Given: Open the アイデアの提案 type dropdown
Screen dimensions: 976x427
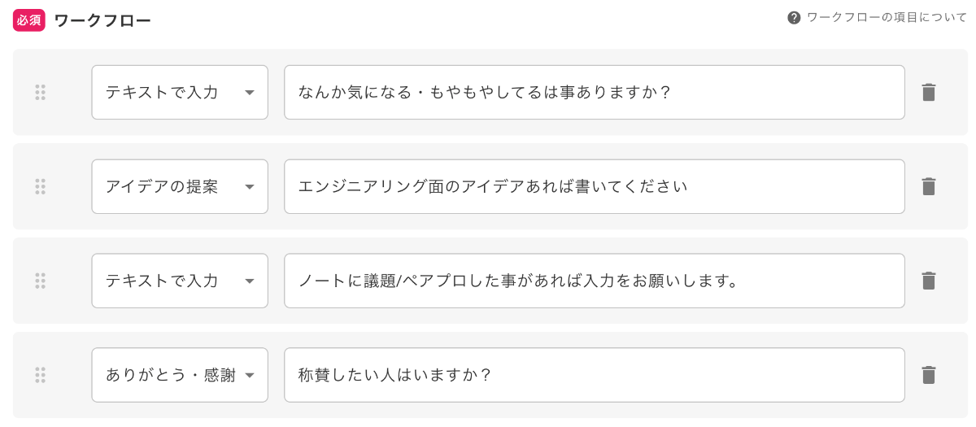Looking at the screenshot, I should tap(180, 187).
